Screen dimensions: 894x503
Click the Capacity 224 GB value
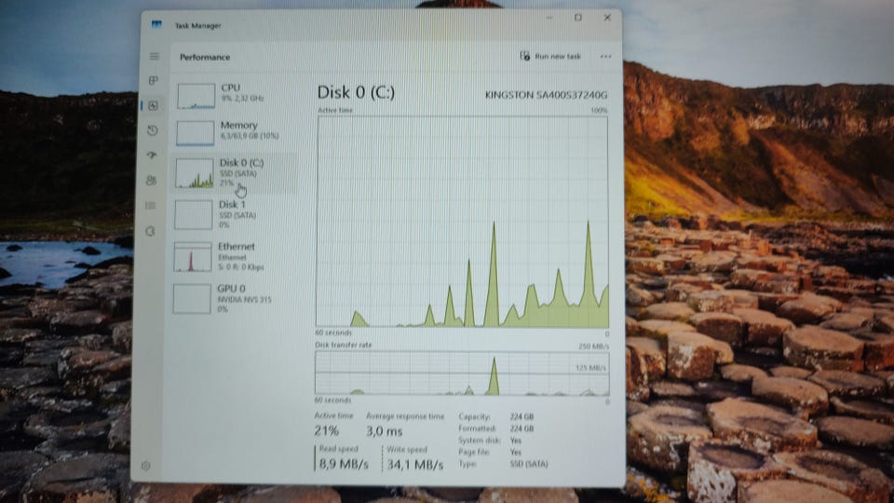tap(521, 417)
